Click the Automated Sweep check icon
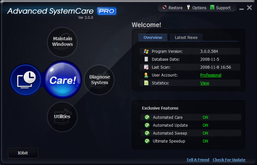The height and width of the screenshot is (165, 257). coord(147,133)
